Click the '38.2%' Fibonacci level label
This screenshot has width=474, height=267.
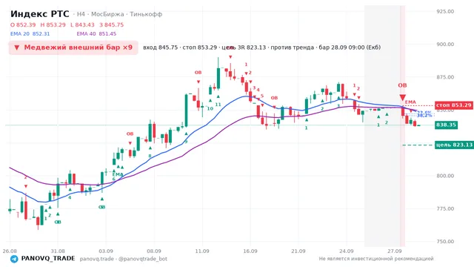click(x=424, y=116)
